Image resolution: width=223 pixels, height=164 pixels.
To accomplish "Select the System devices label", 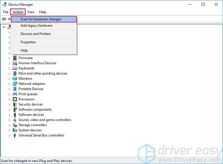I will click(x=30, y=130).
